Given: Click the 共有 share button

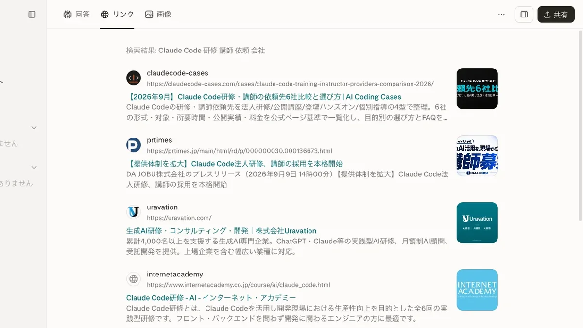Looking at the screenshot, I should click(556, 15).
